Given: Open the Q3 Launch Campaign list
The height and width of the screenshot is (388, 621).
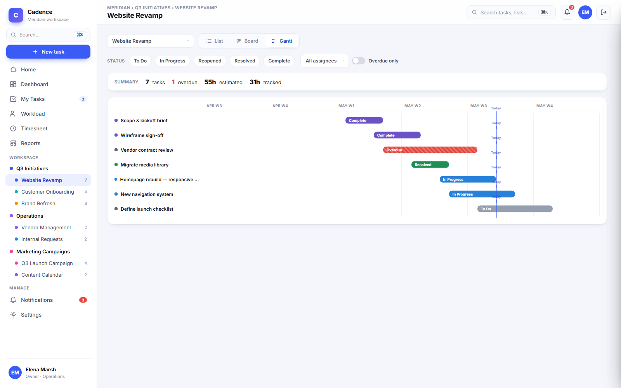Looking at the screenshot, I should (49, 263).
